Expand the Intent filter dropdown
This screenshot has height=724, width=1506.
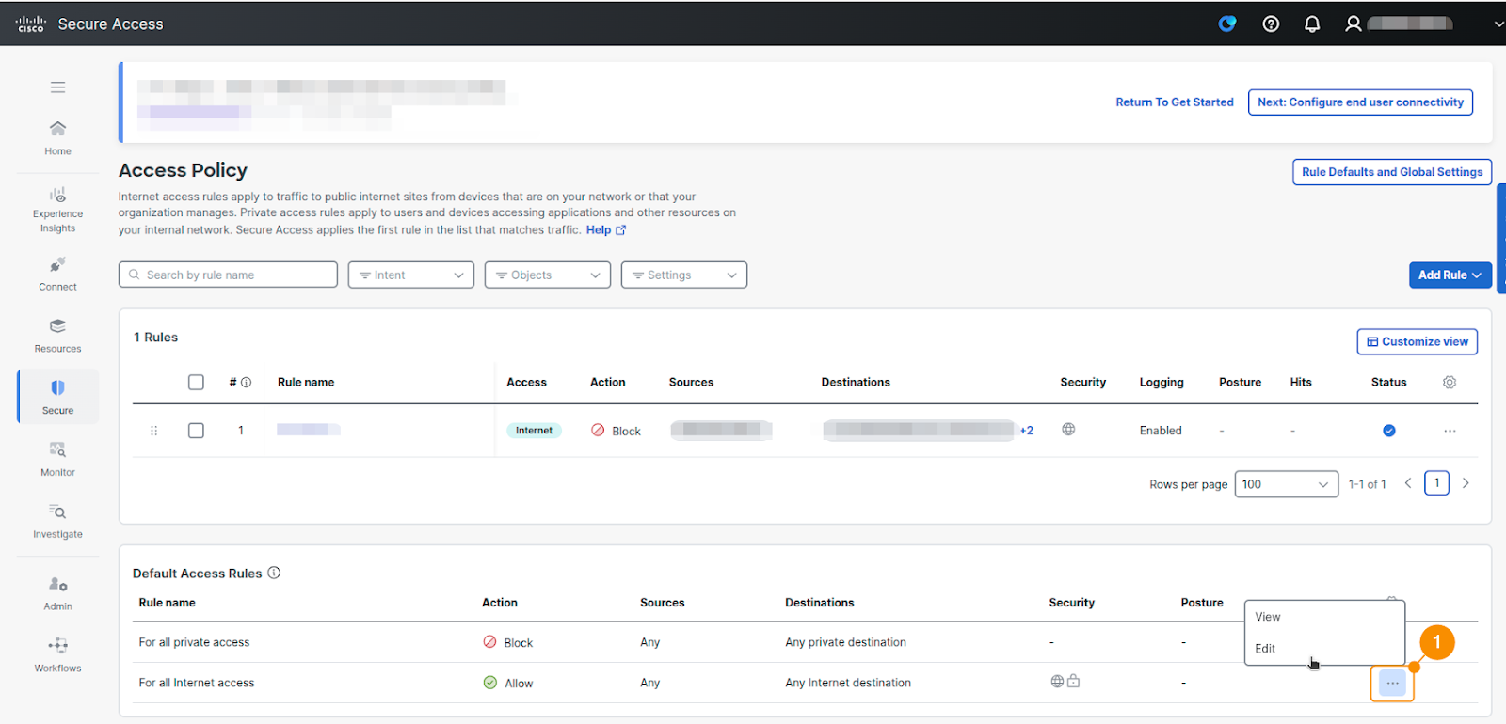pos(410,275)
